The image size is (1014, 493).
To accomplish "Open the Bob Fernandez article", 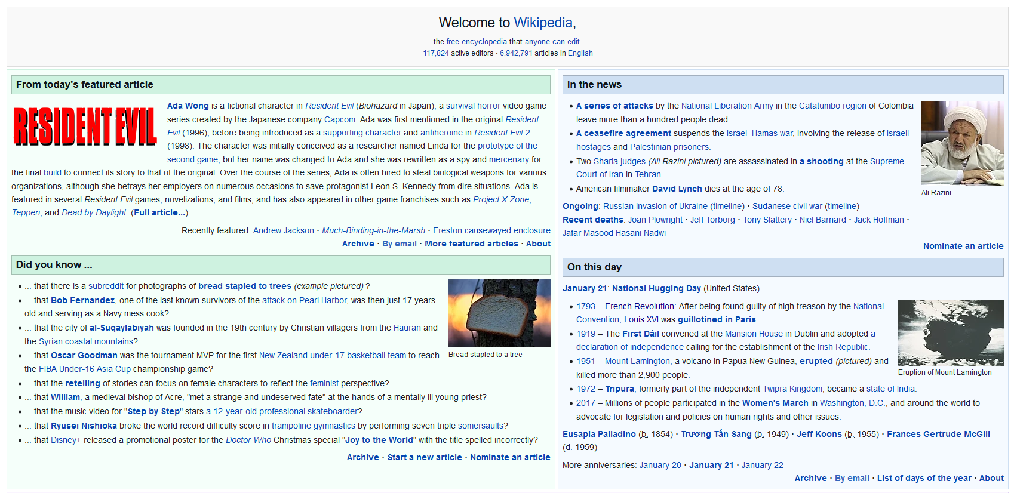I will click(82, 300).
